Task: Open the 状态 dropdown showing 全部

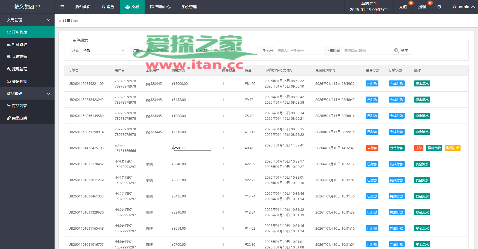Action: point(104,50)
